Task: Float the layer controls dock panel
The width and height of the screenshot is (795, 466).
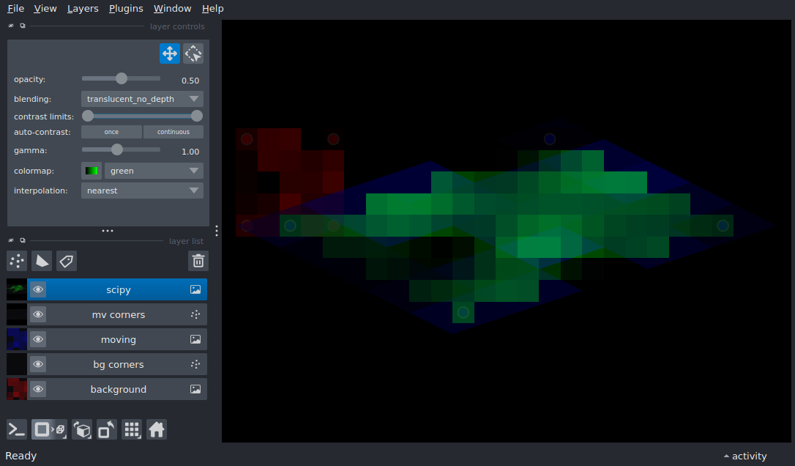Action: pyautogui.click(x=22, y=26)
